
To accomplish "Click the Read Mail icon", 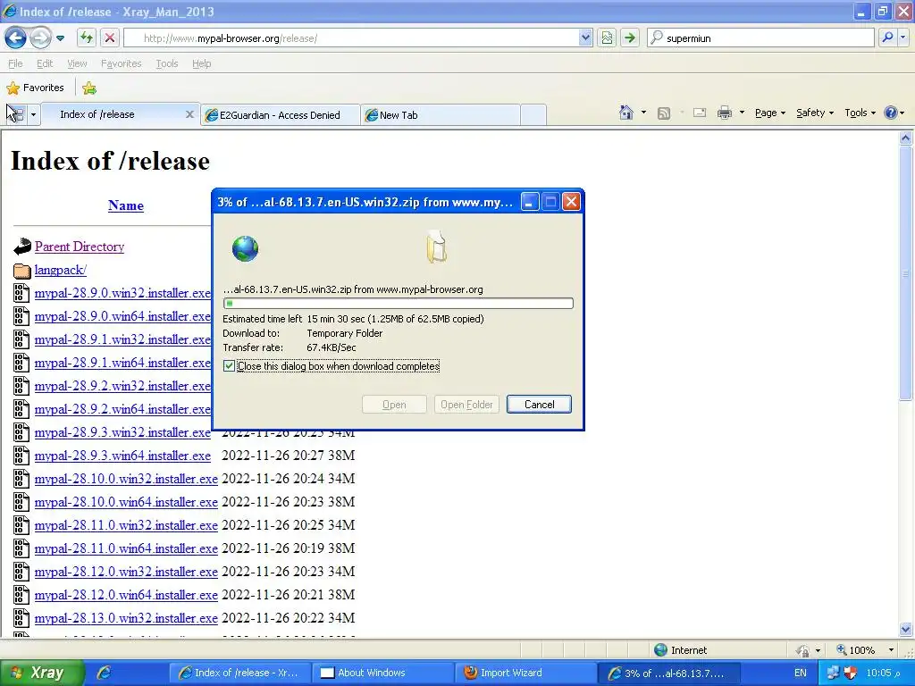I will pos(700,113).
